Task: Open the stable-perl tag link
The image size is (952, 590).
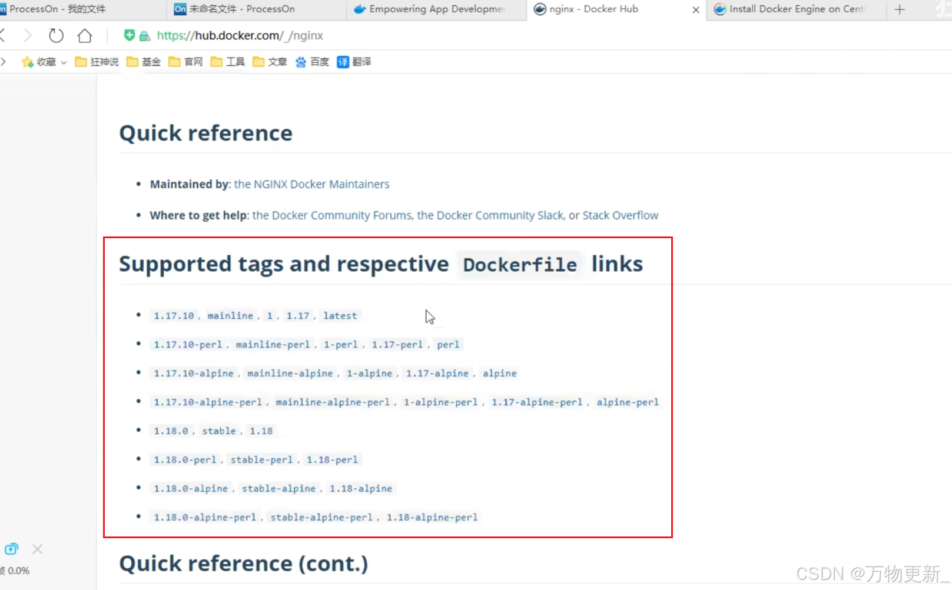Action: point(261,460)
